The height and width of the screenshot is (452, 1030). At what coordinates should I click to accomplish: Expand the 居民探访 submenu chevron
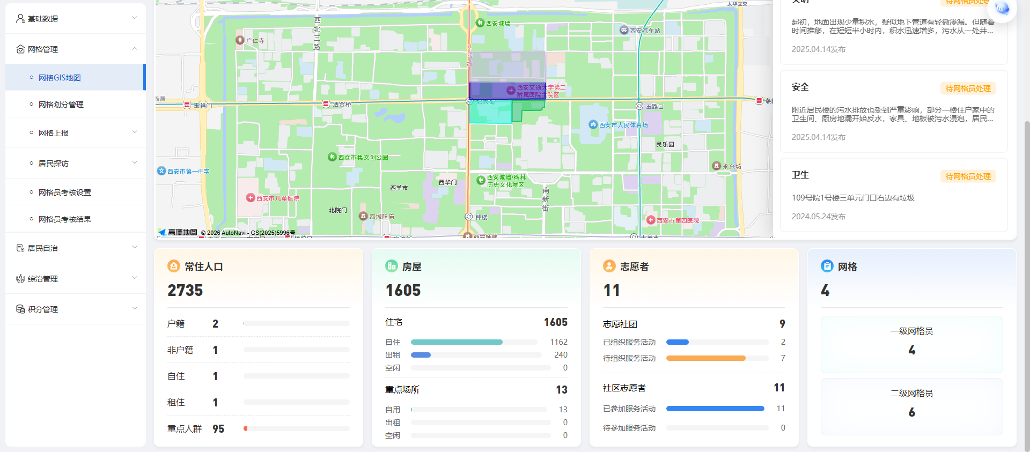(135, 162)
